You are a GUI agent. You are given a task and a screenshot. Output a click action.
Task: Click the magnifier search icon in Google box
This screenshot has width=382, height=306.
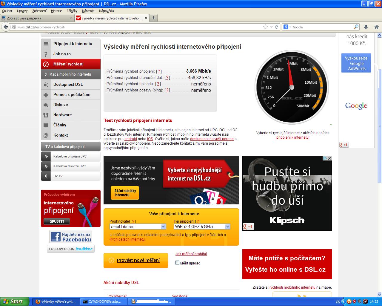356,27
